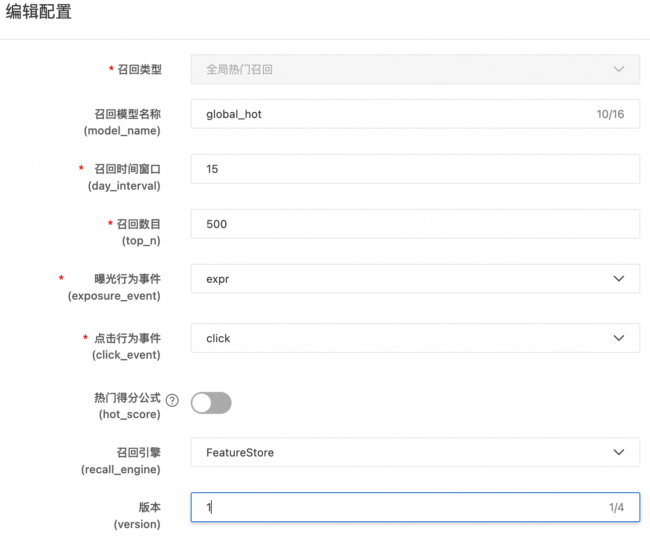Screen dimensions: 650x542
Task: Expand the 曝光行为事件 dropdown showing expr
Action: [x=415, y=279]
